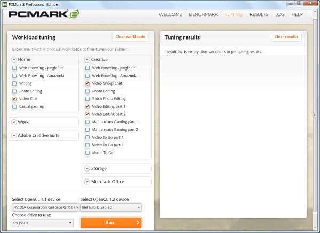Viewport: 320px width, 233px height.
Task: Expand the Storage workload group
Action: (117, 168)
